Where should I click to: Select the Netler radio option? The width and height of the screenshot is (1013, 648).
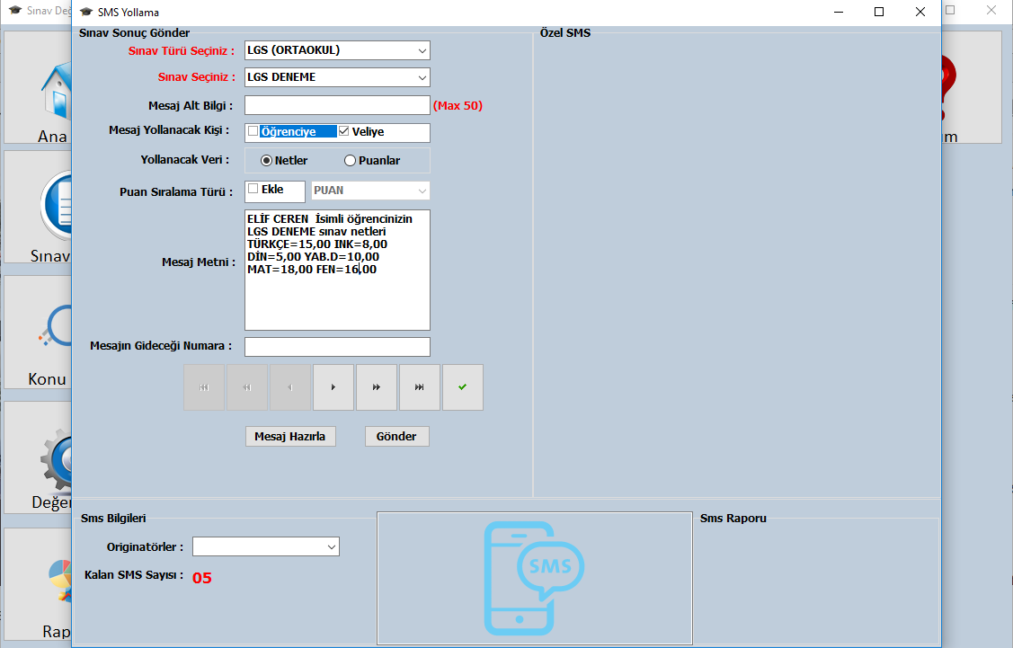tap(266, 160)
